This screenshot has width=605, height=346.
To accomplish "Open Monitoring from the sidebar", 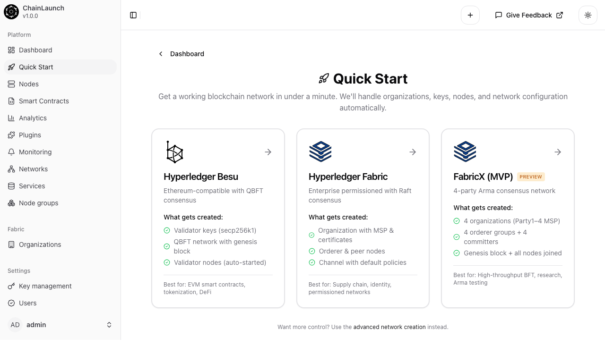I will pyautogui.click(x=35, y=152).
